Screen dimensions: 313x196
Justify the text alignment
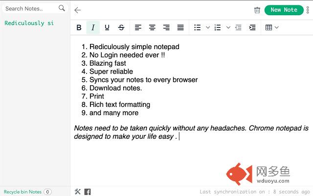point(180,27)
